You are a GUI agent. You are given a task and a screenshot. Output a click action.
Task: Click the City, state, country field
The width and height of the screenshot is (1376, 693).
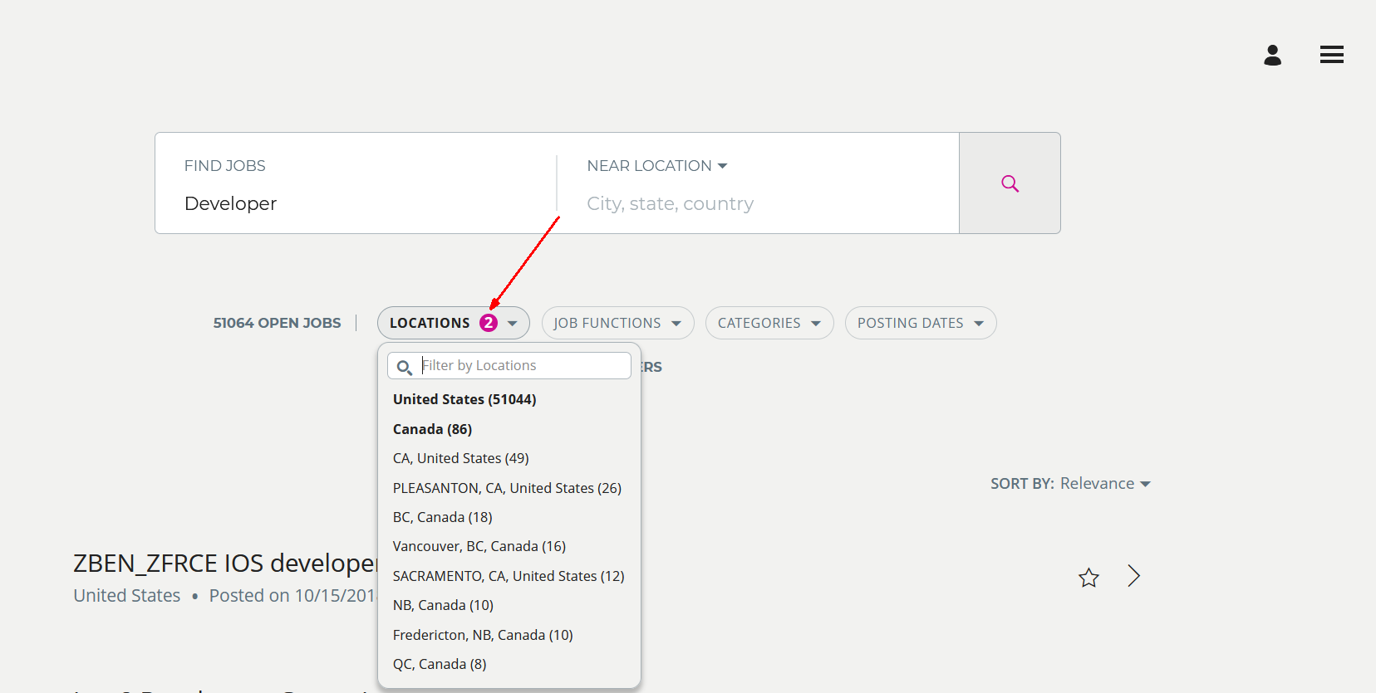click(748, 204)
